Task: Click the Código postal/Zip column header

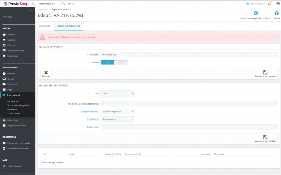Action: tap(113, 154)
